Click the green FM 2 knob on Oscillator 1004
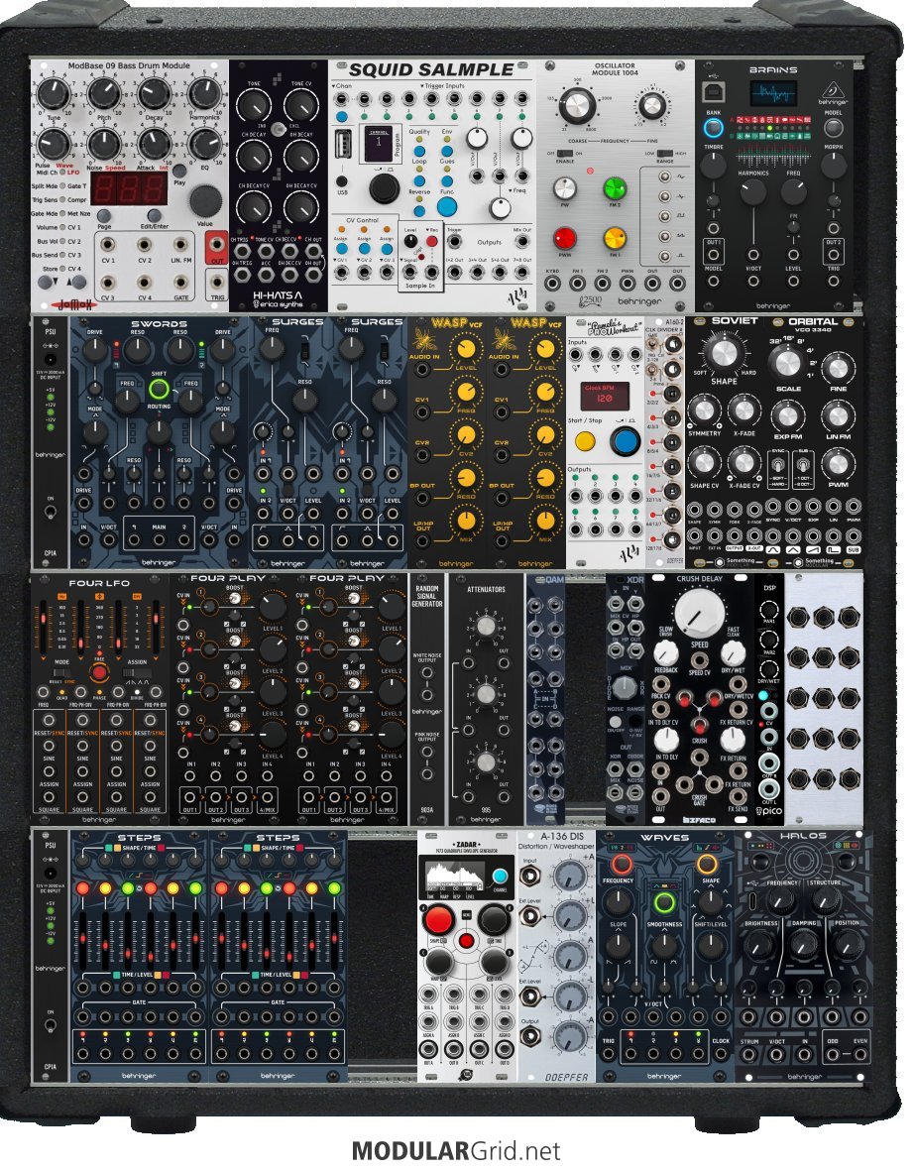This screenshot has height=1172, width=914. tap(615, 188)
